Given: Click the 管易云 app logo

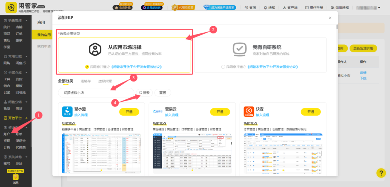Looking at the screenshot, I should pyautogui.click(x=158, y=112).
